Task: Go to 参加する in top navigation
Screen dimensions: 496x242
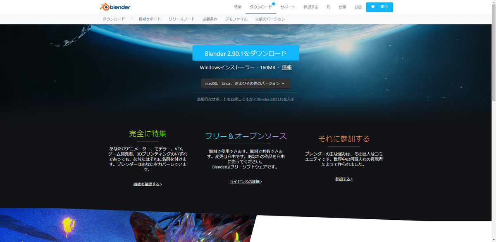Action: tap(311, 7)
